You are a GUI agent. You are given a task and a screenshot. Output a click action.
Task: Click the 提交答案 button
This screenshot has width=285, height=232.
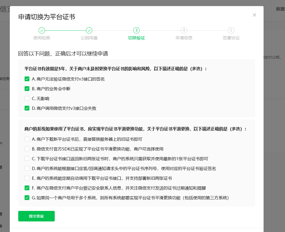36,216
